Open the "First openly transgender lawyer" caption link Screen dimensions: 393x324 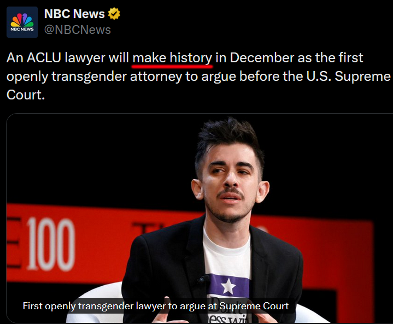point(156,306)
